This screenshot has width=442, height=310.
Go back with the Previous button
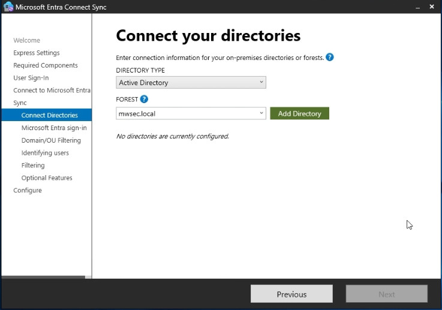click(291, 294)
